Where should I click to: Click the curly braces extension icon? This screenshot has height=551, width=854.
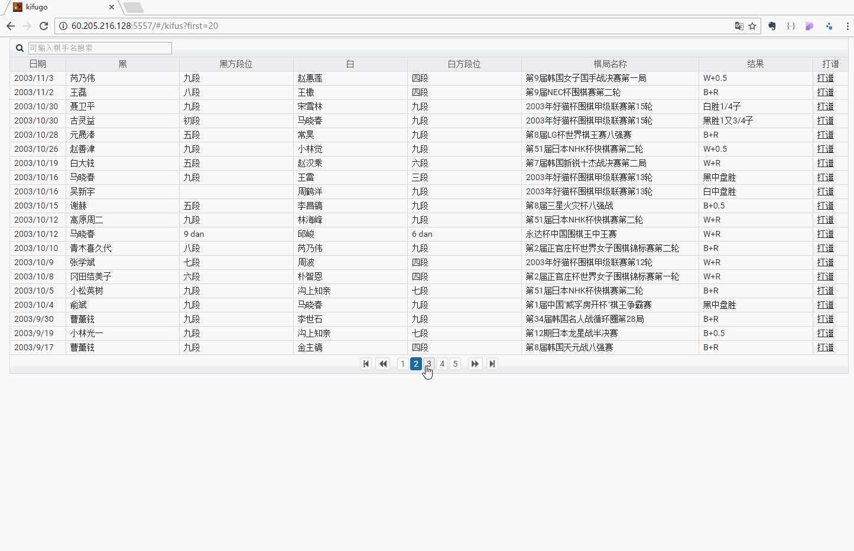(x=791, y=26)
